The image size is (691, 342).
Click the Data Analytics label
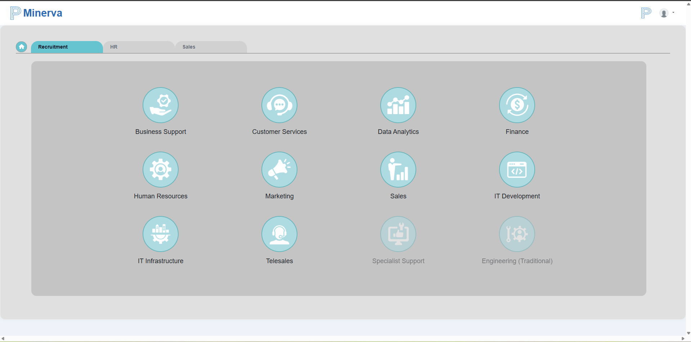pos(398,132)
